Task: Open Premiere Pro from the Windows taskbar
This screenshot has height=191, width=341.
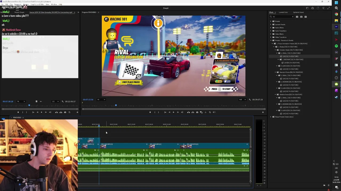Action: (336, 27)
